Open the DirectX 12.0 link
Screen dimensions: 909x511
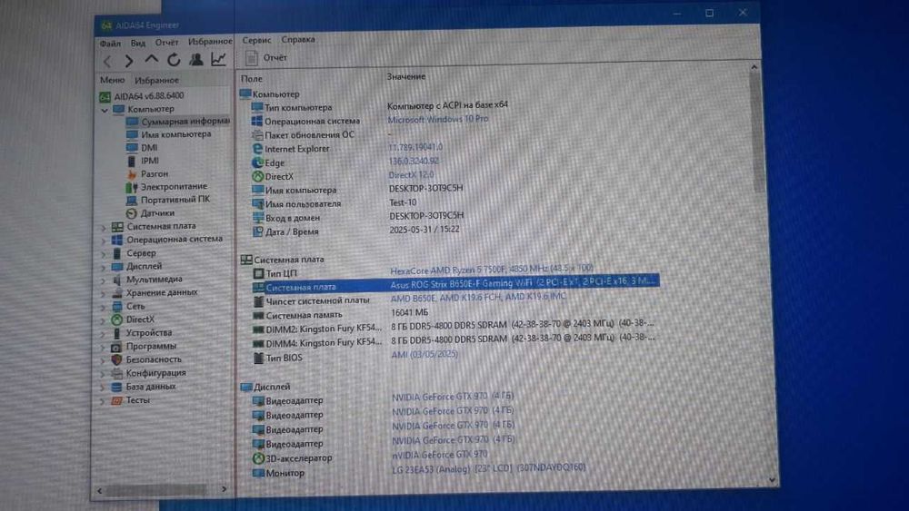pos(411,175)
